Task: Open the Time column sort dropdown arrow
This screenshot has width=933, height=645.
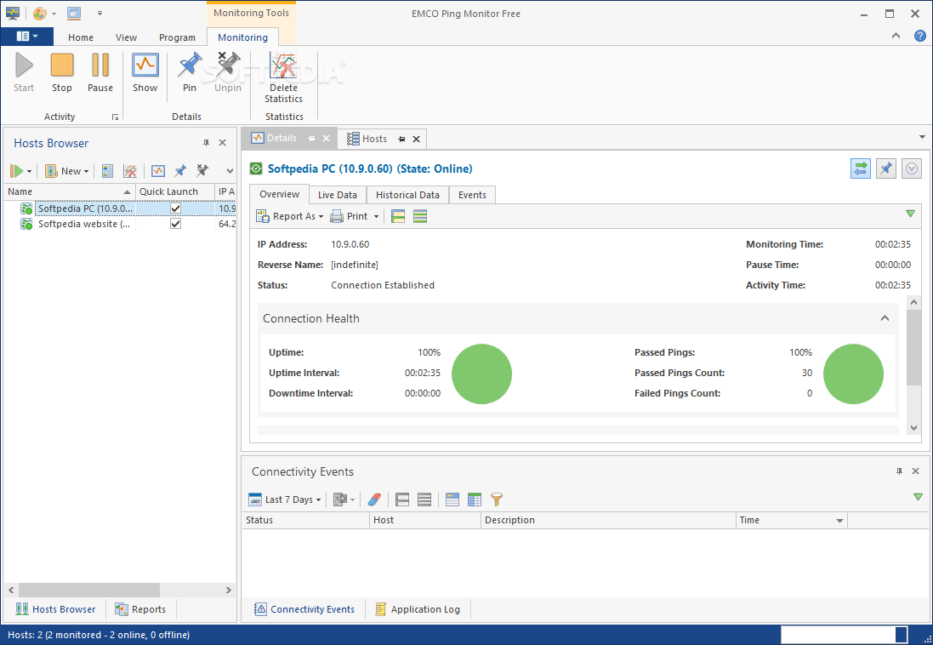Action: point(839,521)
